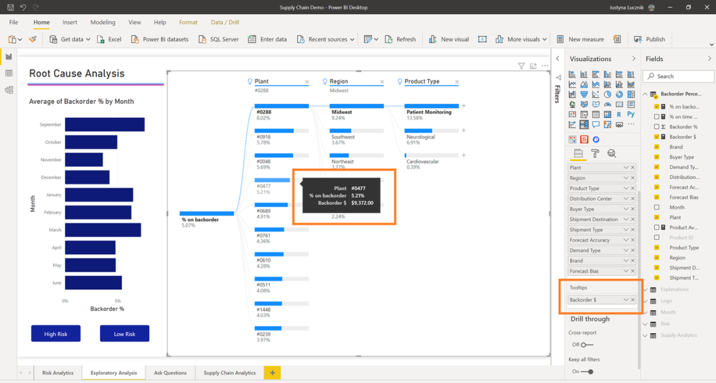Image resolution: width=716 pixels, height=383 pixels.
Task: Uncheck the 'Backorder $' field checkbox
Action: click(656, 137)
